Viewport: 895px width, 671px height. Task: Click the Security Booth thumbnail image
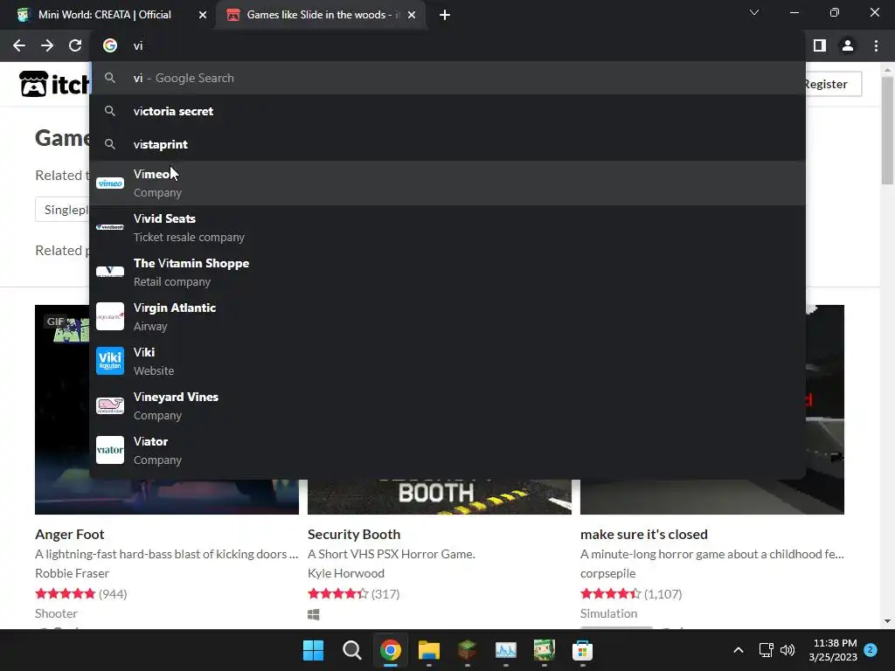click(440, 497)
